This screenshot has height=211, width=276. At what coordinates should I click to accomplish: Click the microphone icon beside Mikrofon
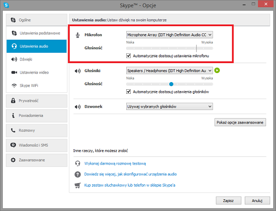(78, 35)
